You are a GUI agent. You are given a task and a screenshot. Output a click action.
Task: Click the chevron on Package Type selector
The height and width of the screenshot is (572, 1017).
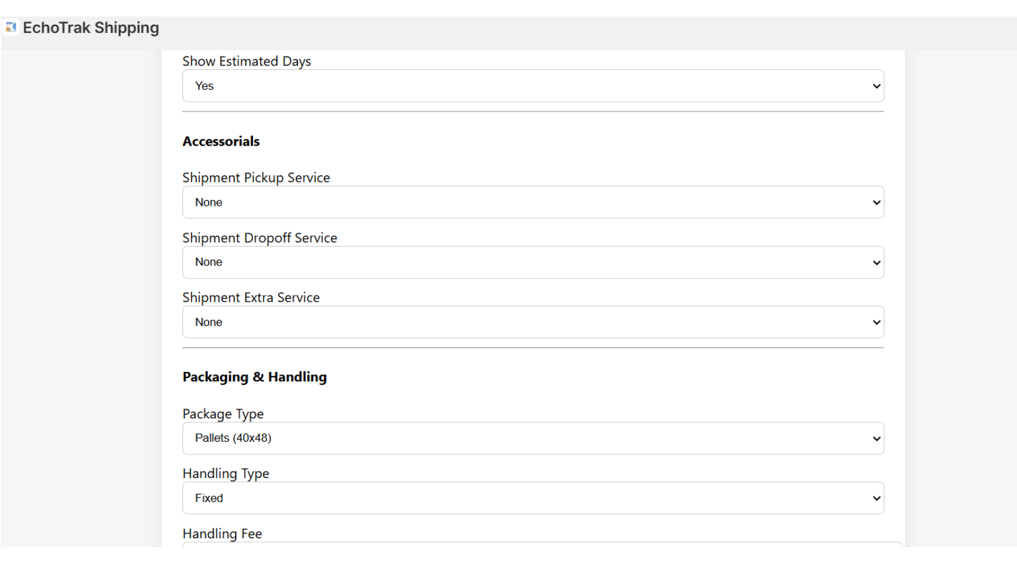876,438
